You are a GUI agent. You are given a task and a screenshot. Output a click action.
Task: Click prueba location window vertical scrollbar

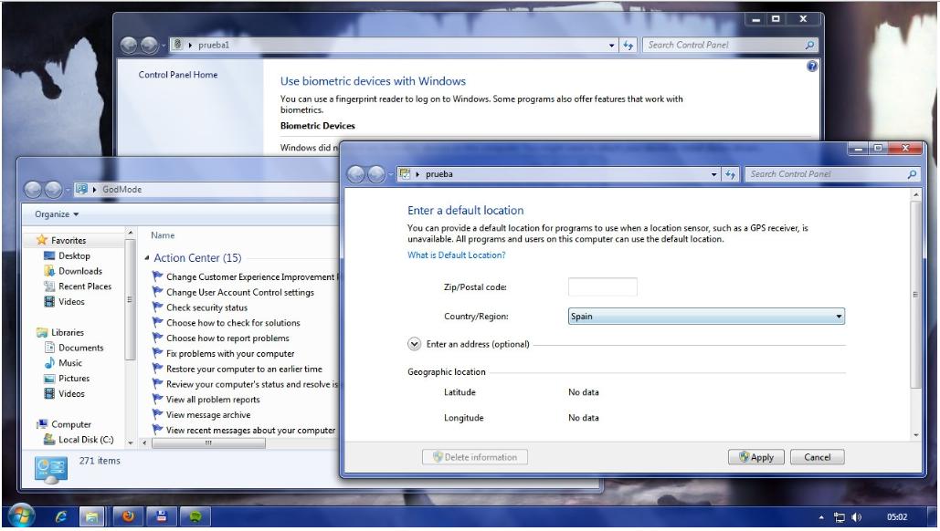pyautogui.click(x=914, y=294)
